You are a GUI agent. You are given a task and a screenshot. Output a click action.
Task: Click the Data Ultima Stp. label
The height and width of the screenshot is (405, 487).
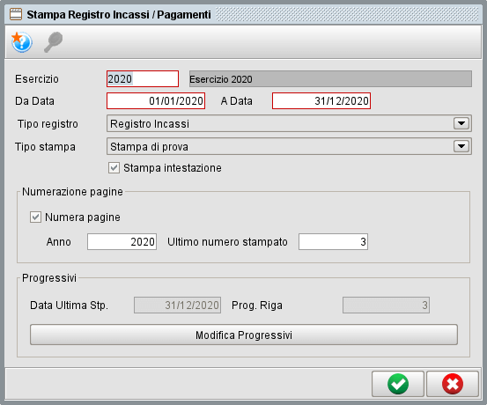[70, 306]
